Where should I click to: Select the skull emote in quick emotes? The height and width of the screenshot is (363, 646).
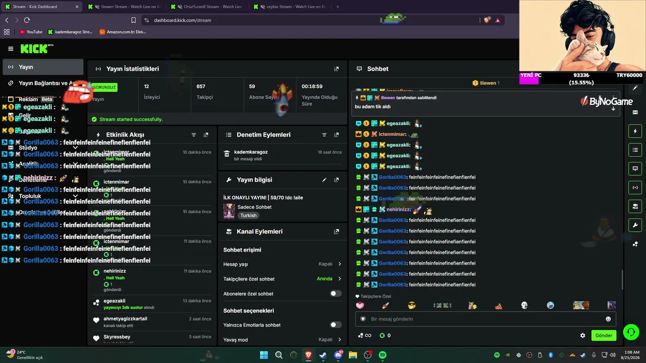click(x=524, y=305)
